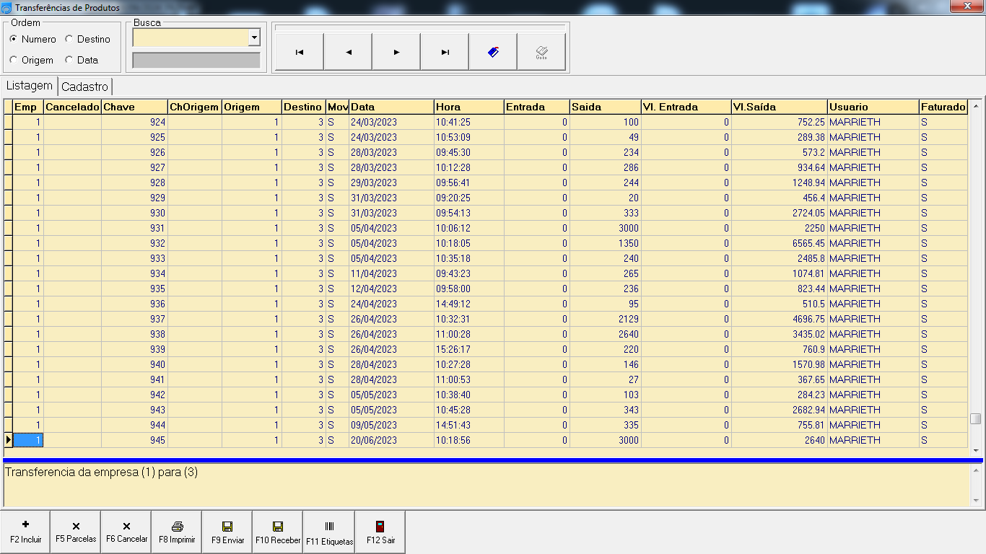Click the time cell 15:26:17

pos(469,349)
